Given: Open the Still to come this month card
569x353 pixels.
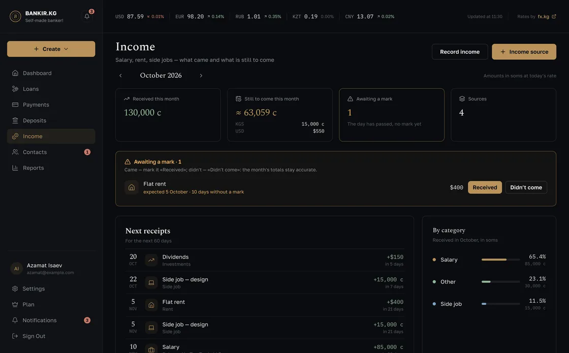Looking at the screenshot, I should 280,115.
